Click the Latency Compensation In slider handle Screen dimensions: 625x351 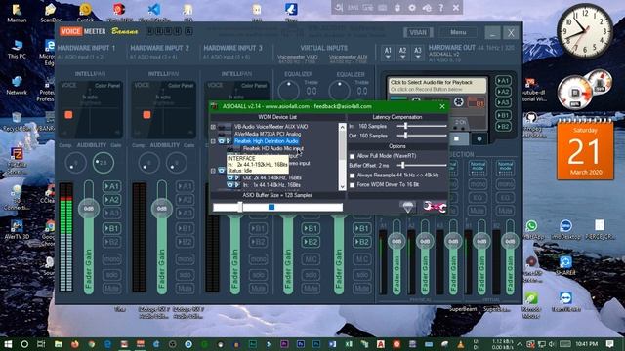coord(406,126)
